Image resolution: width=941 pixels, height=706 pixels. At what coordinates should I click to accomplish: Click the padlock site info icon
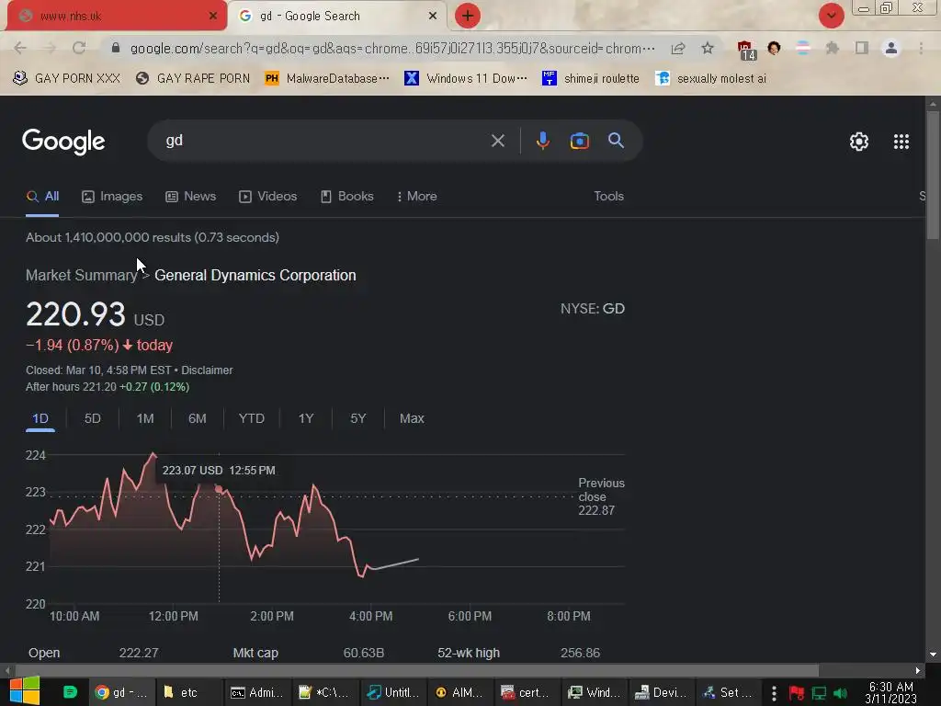[116, 48]
